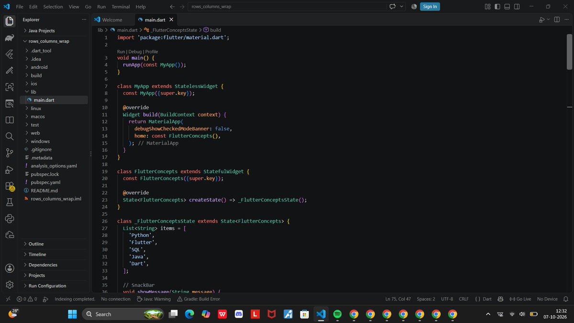Viewport: 574px width, 323px height.
Task: Click the Split Editor Right icon
Action: pos(556,20)
